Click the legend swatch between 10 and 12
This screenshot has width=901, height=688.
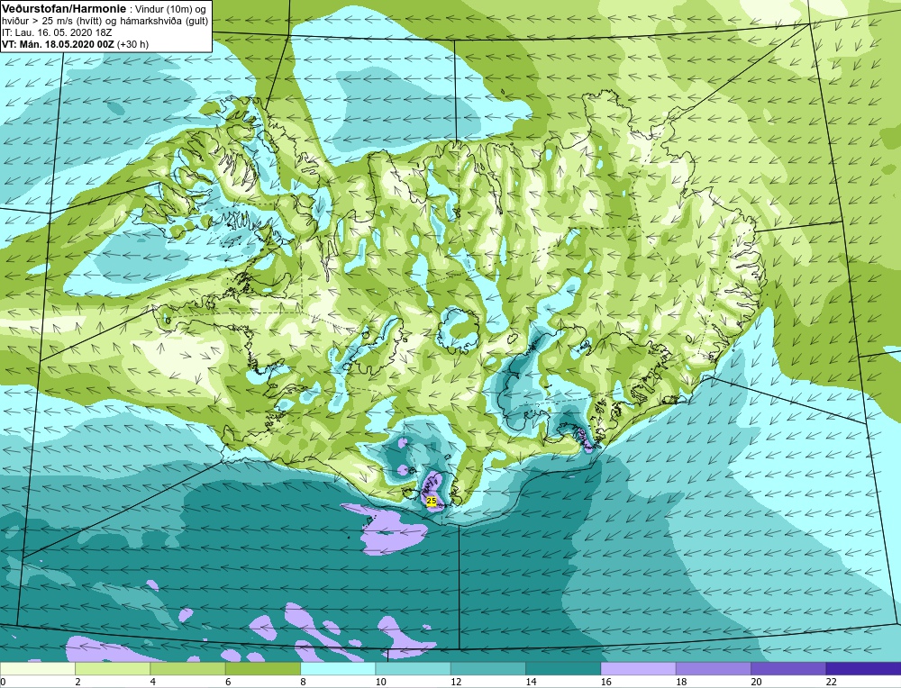click(414, 668)
